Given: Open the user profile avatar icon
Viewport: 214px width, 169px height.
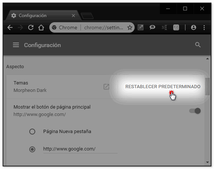Looking at the screenshot, I should click(194, 27).
